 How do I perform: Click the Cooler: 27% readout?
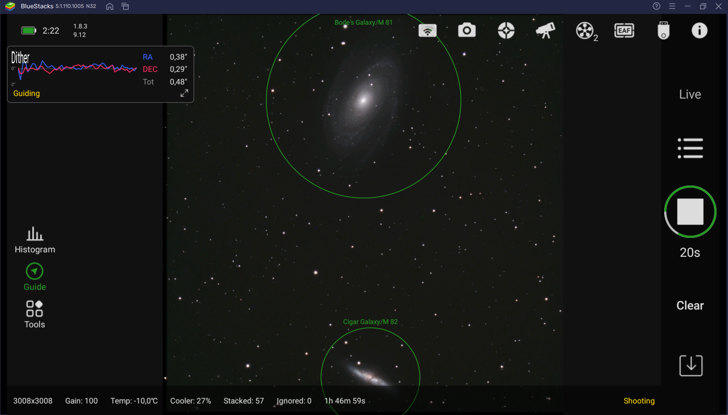tap(191, 401)
